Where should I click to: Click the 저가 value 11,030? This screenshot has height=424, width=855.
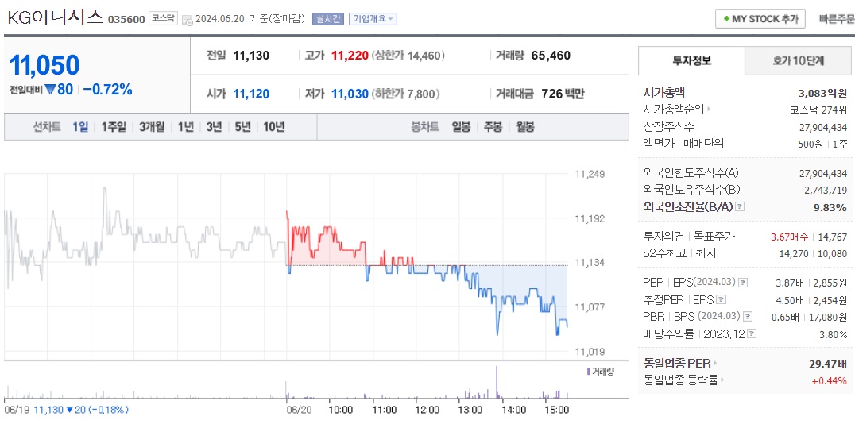pyautogui.click(x=350, y=94)
